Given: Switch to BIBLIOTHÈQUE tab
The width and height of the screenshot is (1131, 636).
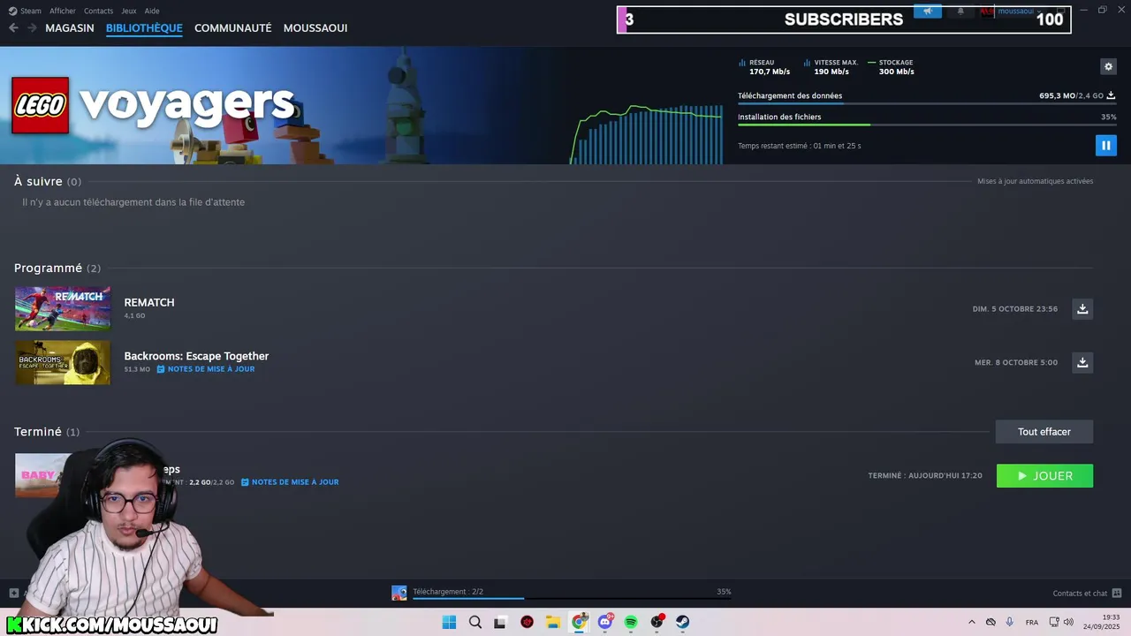Looking at the screenshot, I should click(x=144, y=28).
